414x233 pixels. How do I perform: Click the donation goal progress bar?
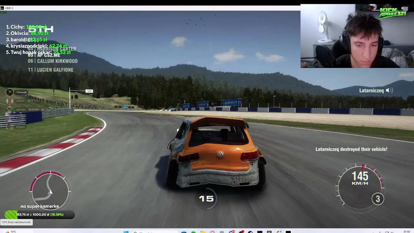pyautogui.click(x=39, y=214)
